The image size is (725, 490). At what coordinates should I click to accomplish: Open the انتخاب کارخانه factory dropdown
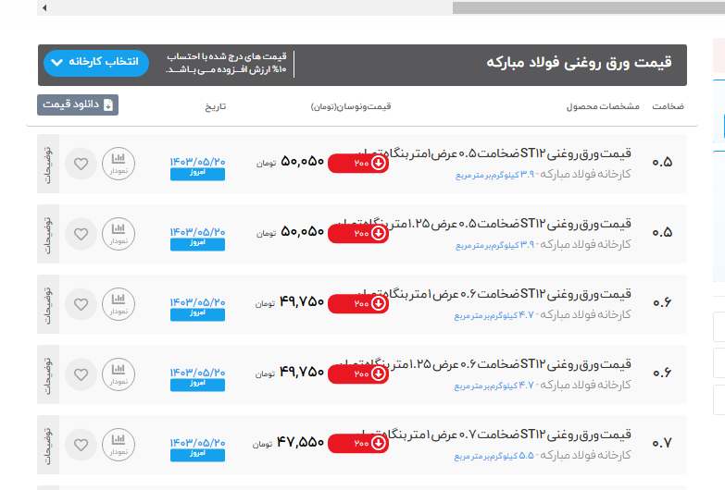tap(95, 63)
